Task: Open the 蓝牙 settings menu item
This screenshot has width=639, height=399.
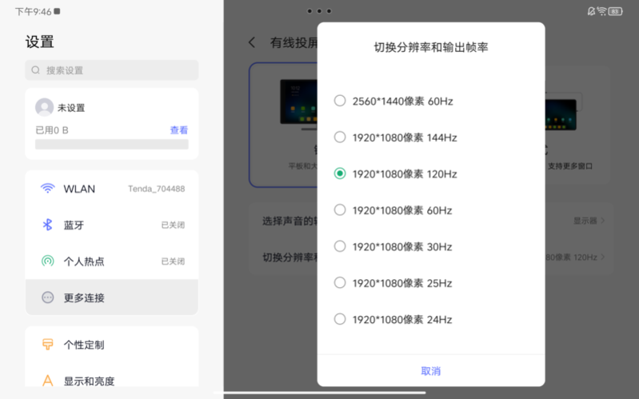Action: tap(112, 225)
